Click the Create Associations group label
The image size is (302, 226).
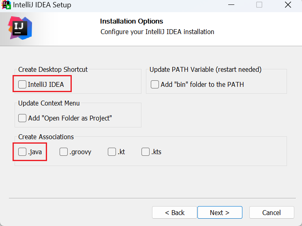(x=46, y=137)
